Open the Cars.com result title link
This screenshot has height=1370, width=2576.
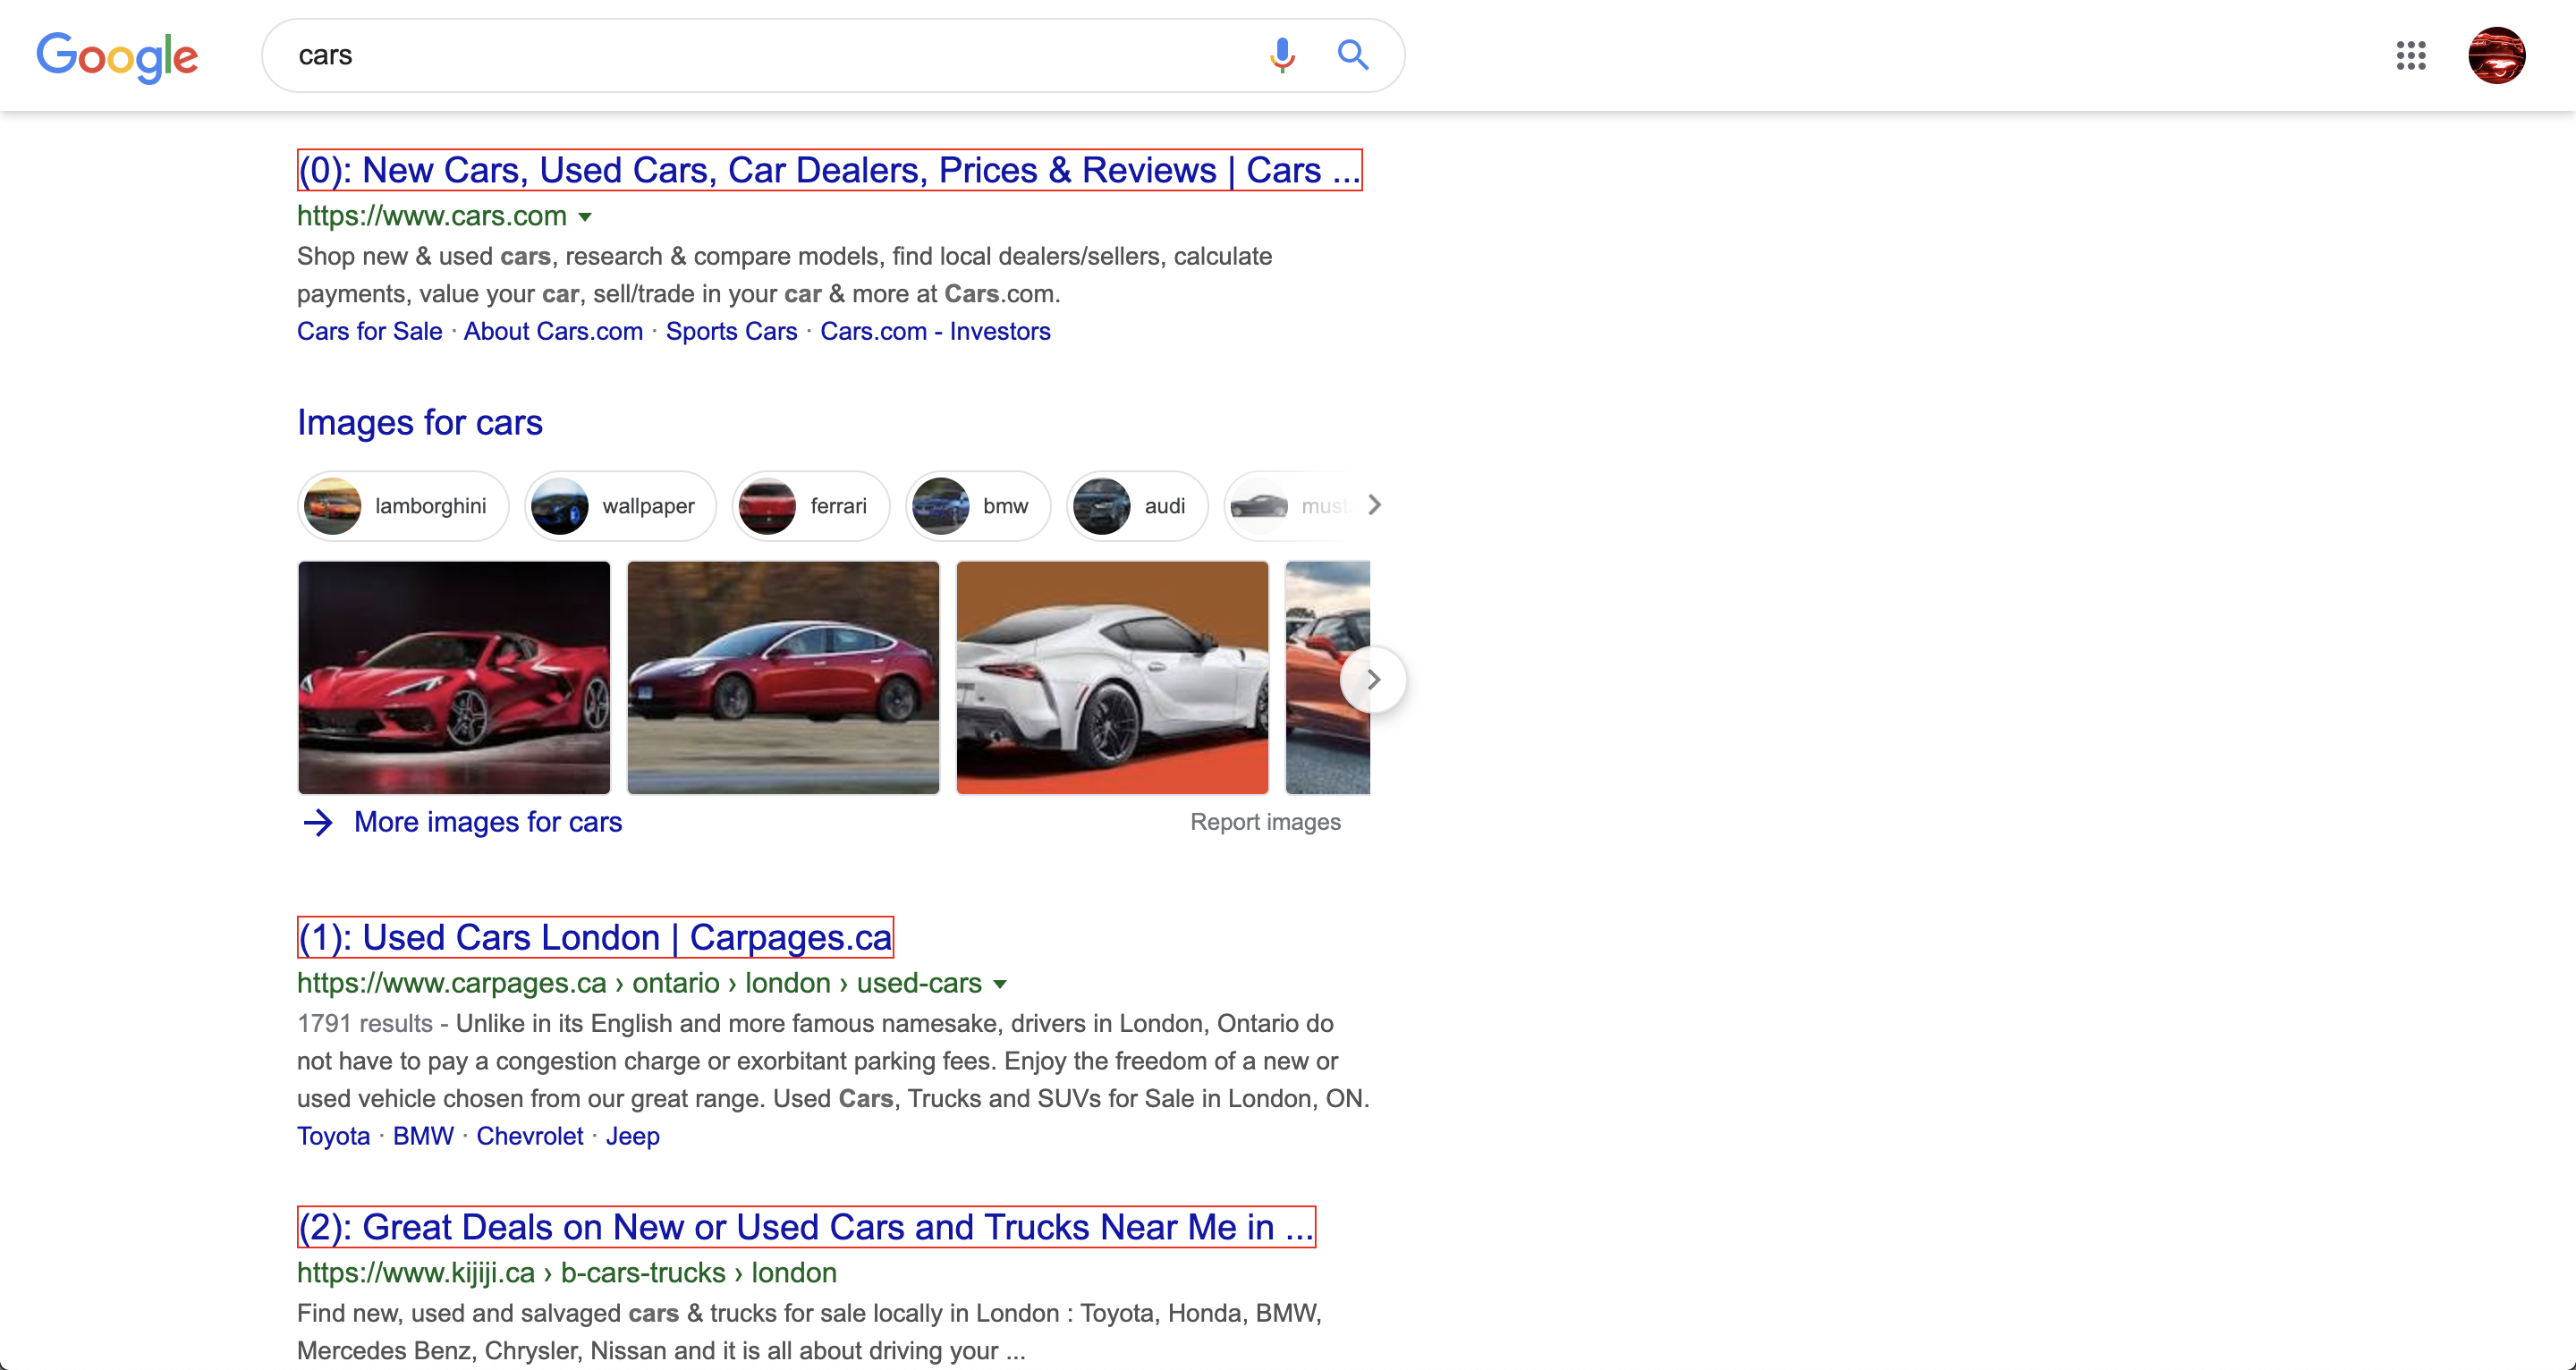coord(829,170)
